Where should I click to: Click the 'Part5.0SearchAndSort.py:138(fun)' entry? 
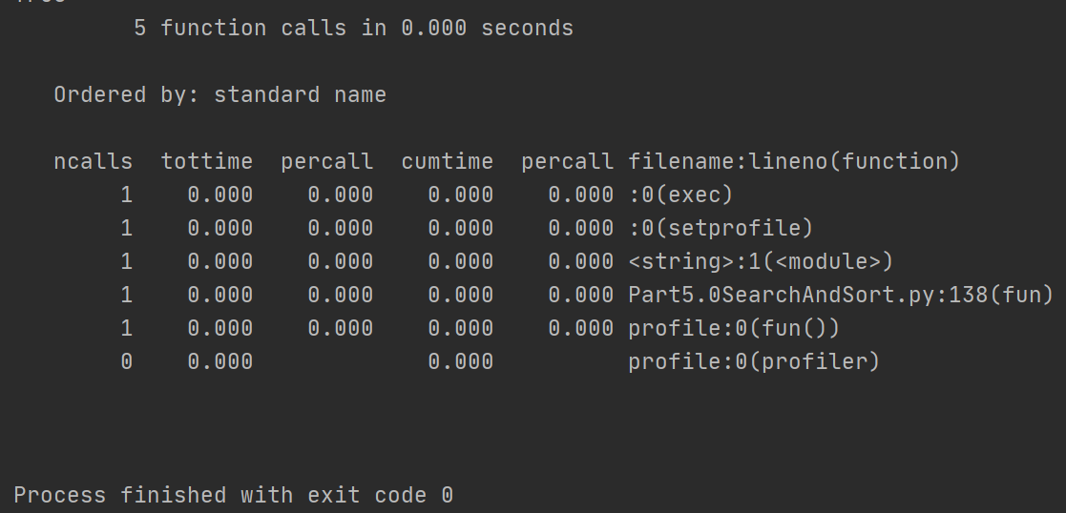coord(840,295)
